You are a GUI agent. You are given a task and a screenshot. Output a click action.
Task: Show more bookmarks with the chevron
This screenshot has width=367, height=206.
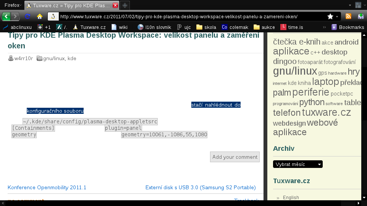324,27
